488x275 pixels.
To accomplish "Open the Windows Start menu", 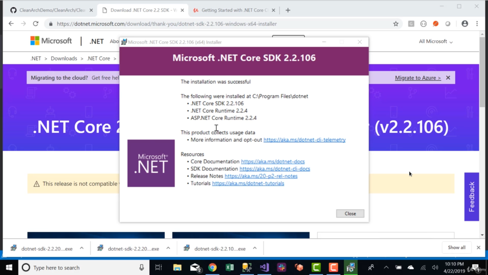I will 9,268.
